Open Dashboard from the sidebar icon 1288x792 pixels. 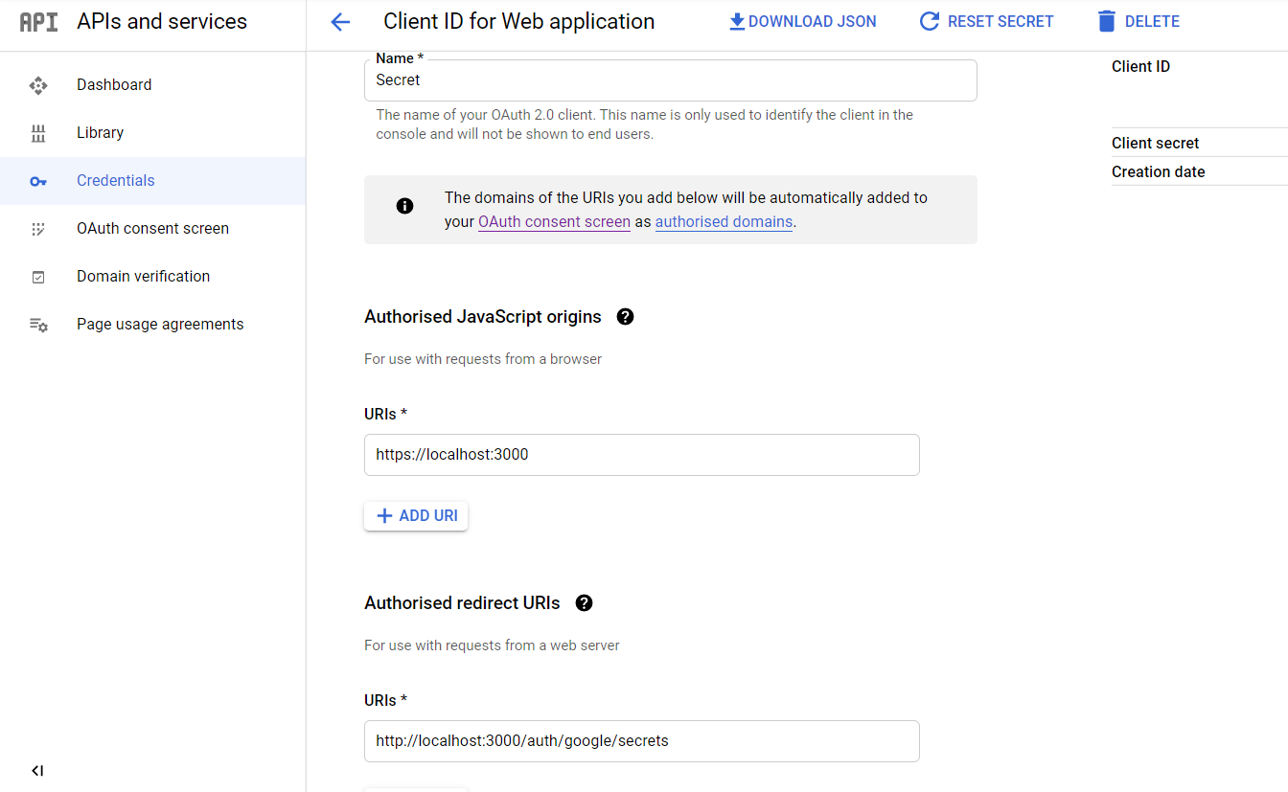pyautogui.click(x=38, y=85)
